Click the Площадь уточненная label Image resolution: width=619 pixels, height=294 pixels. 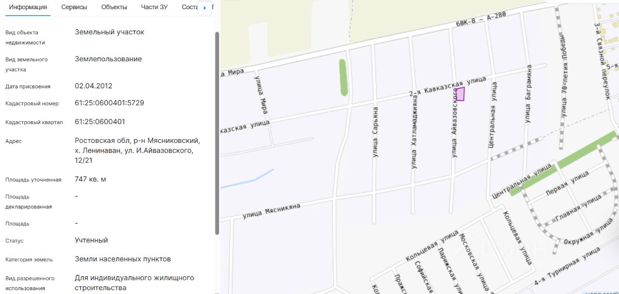pos(33,180)
